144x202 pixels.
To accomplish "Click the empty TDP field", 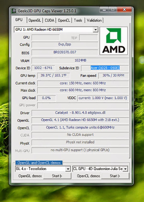I will coord(89,38).
